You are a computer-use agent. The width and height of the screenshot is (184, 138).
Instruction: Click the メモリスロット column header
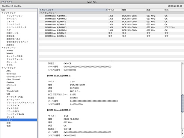point(73,10)
